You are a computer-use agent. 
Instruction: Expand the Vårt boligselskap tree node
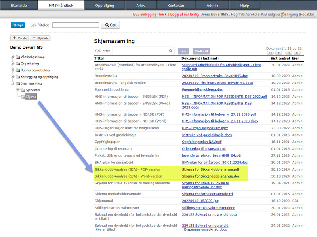13,57
